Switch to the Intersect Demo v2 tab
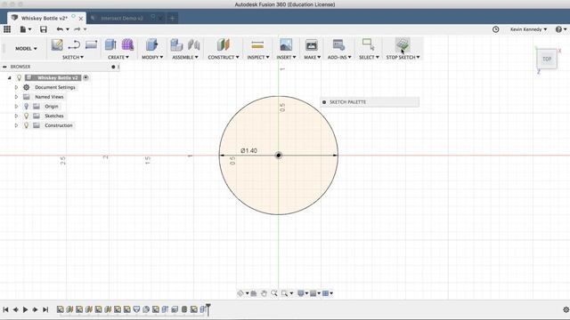Screen dimensions: 570x320 tap(122, 18)
